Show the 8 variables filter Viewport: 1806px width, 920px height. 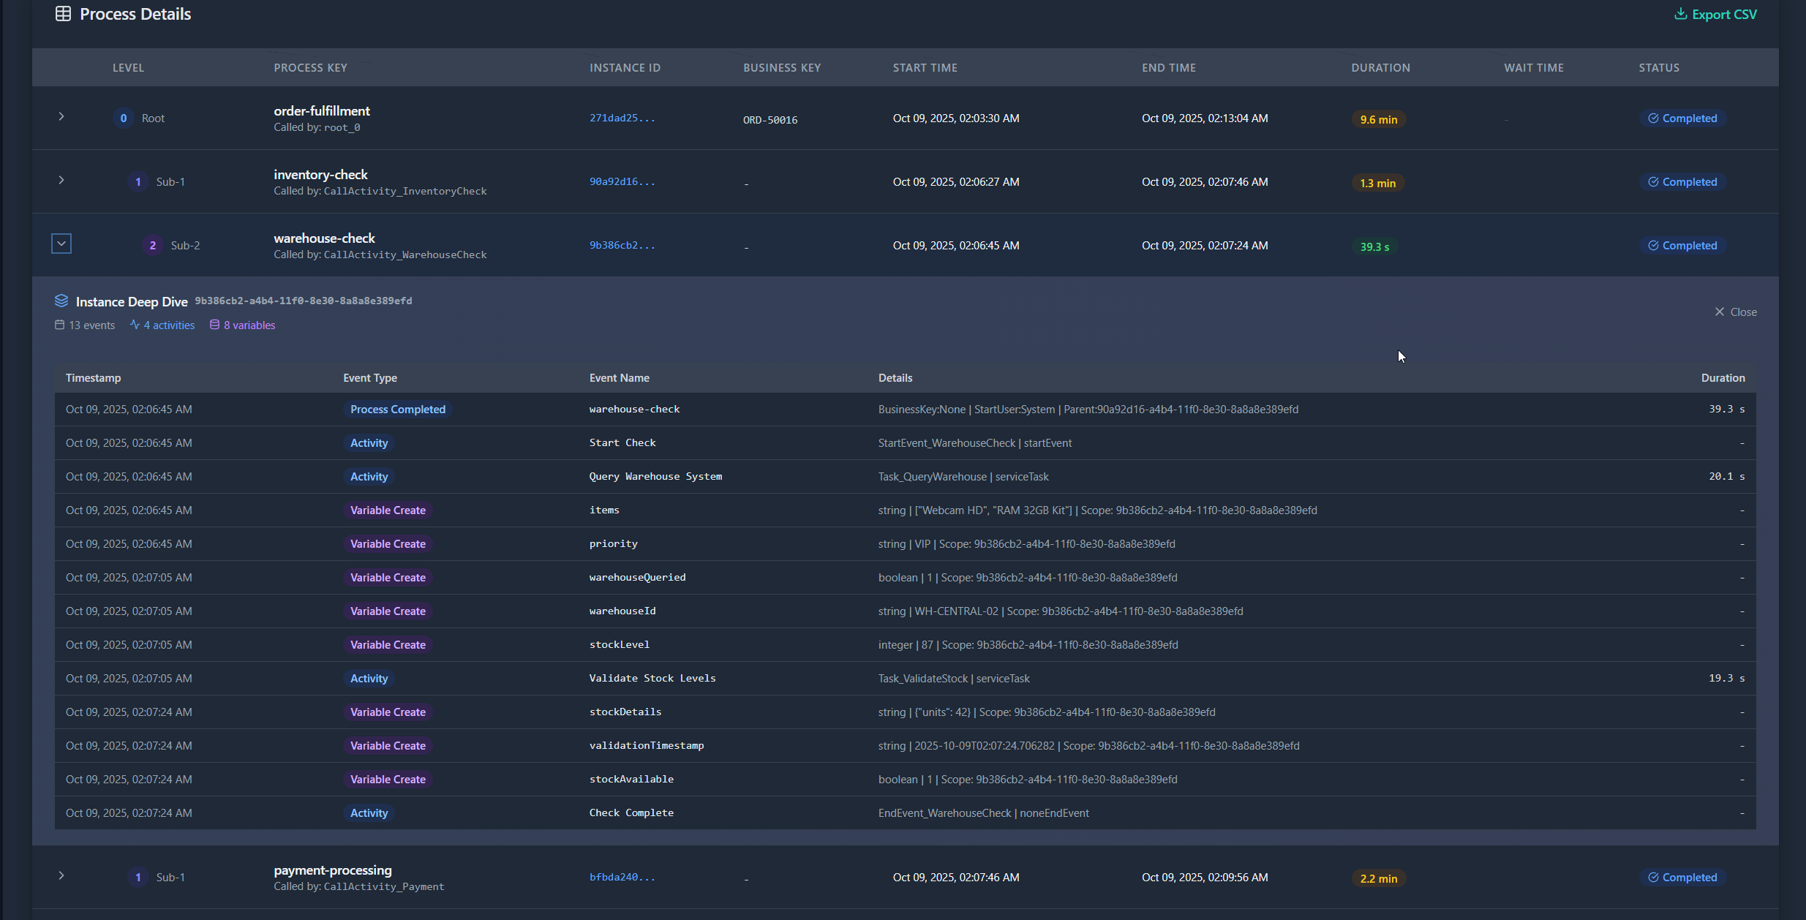tap(249, 325)
